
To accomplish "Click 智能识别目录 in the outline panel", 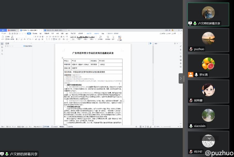I will pos(28,46).
